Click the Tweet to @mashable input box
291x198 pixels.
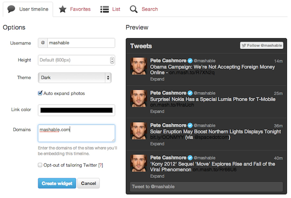click(206, 187)
